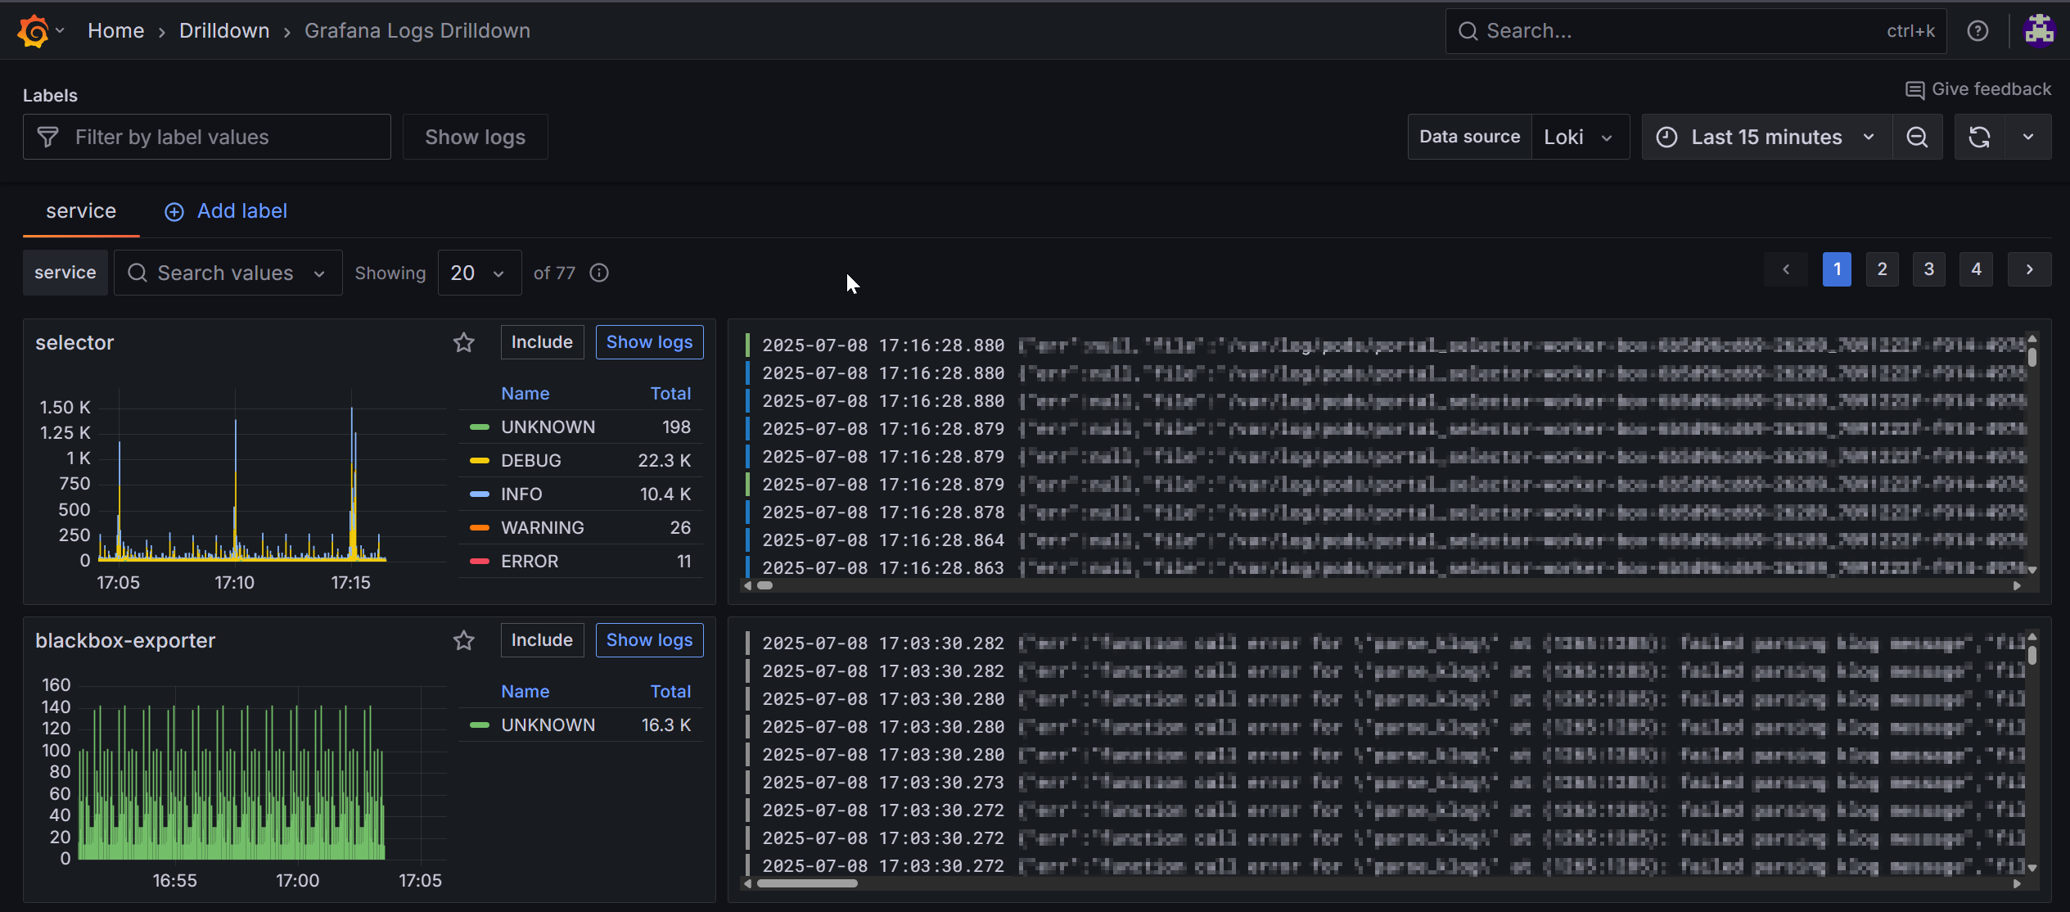Screen dimensions: 2070x912
Task: Include the blackbox-exporter service
Action: [542, 640]
